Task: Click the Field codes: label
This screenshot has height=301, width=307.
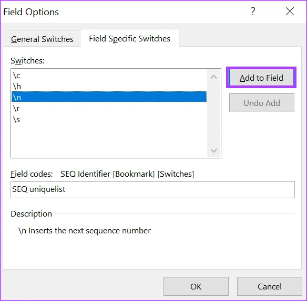Action: pos(32,174)
